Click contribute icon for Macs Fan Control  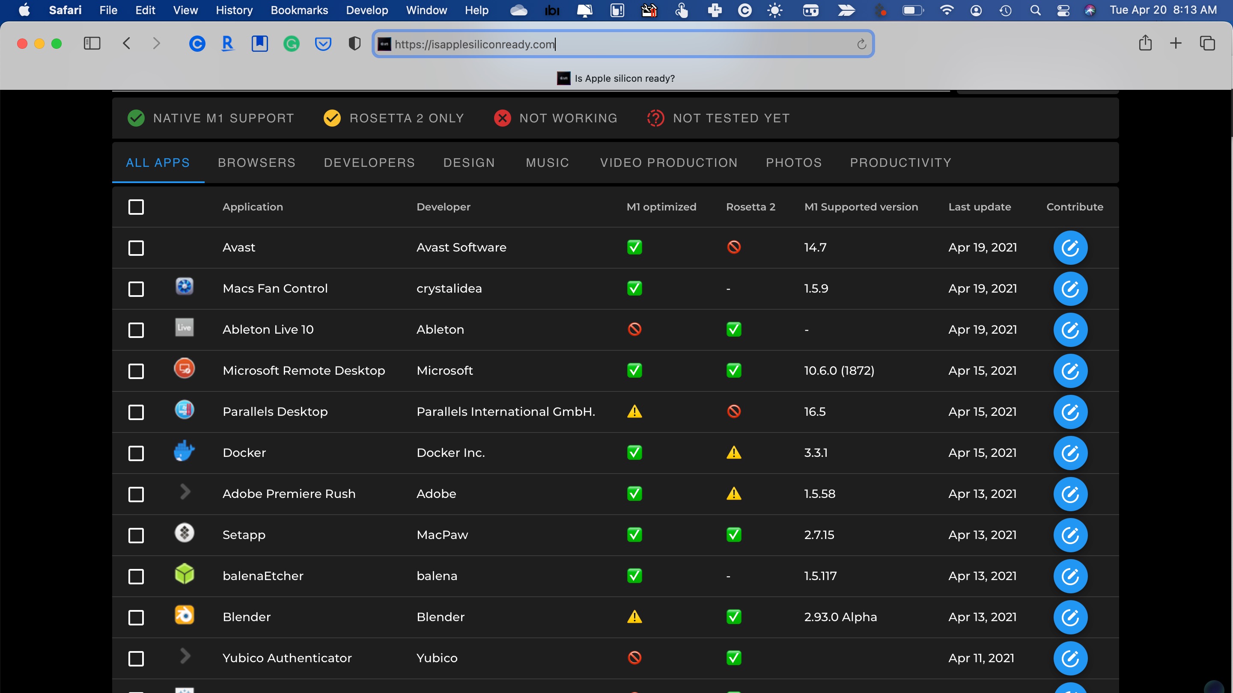[x=1070, y=289]
